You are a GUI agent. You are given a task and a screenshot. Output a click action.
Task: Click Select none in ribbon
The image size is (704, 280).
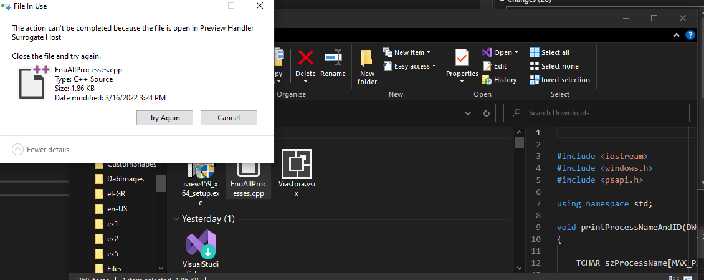click(554, 66)
